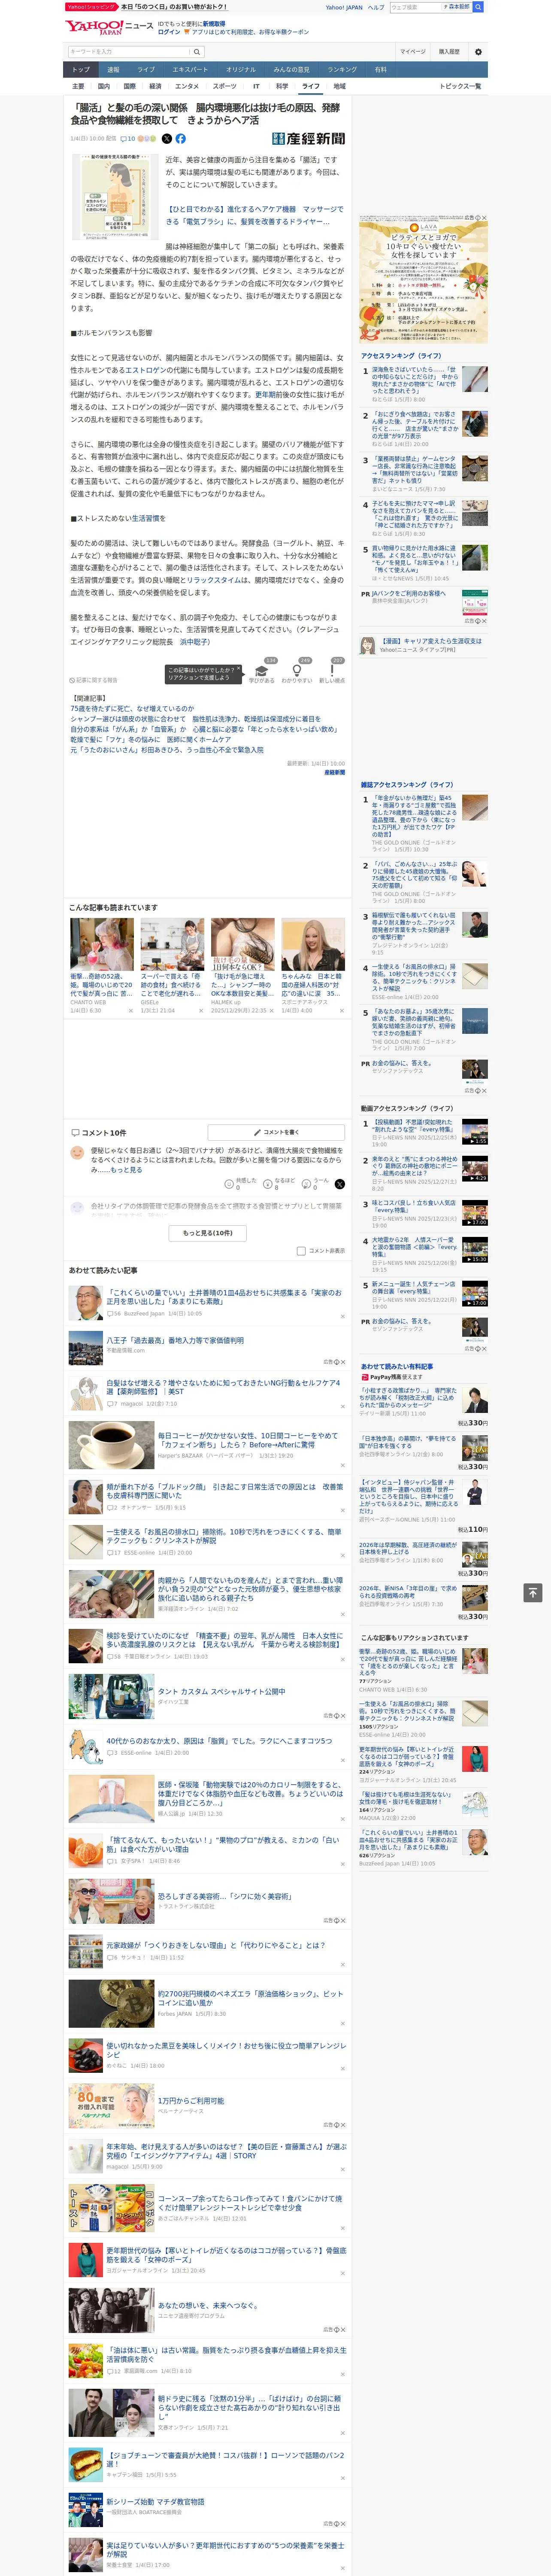Open the 購入履歴 link
The height and width of the screenshot is (2576, 551).
point(449,51)
